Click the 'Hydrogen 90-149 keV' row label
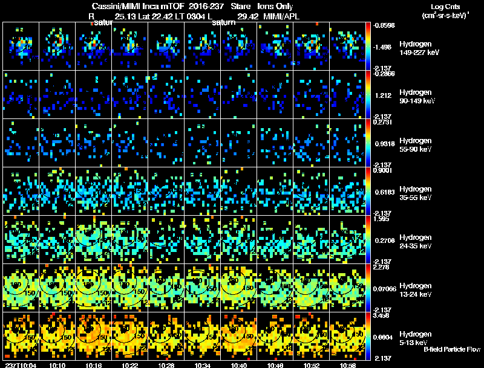Screen dimensions: 484x368 pyautogui.click(x=417, y=97)
